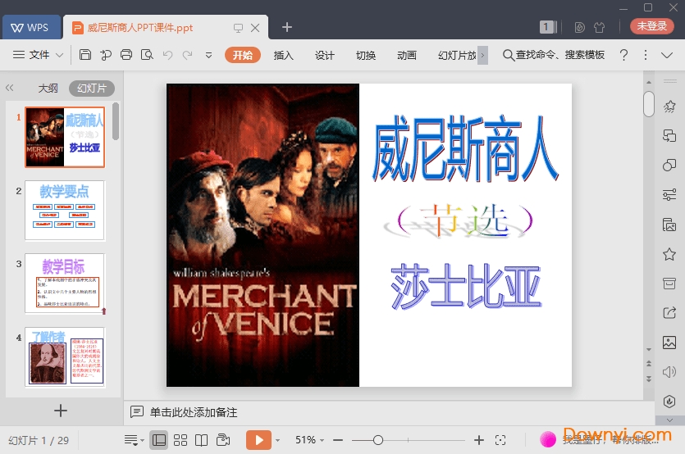
Task: Zoom in with the plus button
Action: (x=479, y=440)
